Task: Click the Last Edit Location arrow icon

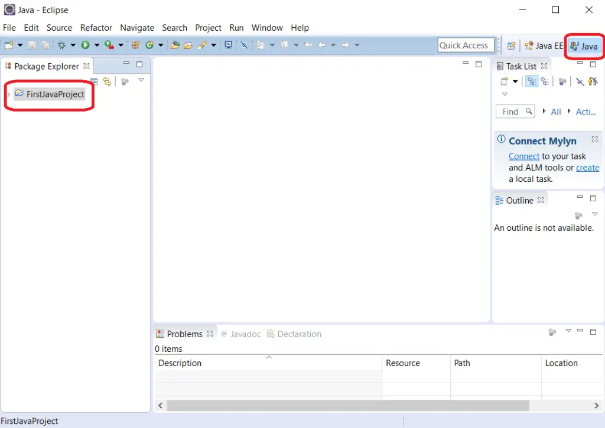Action: 308,45
